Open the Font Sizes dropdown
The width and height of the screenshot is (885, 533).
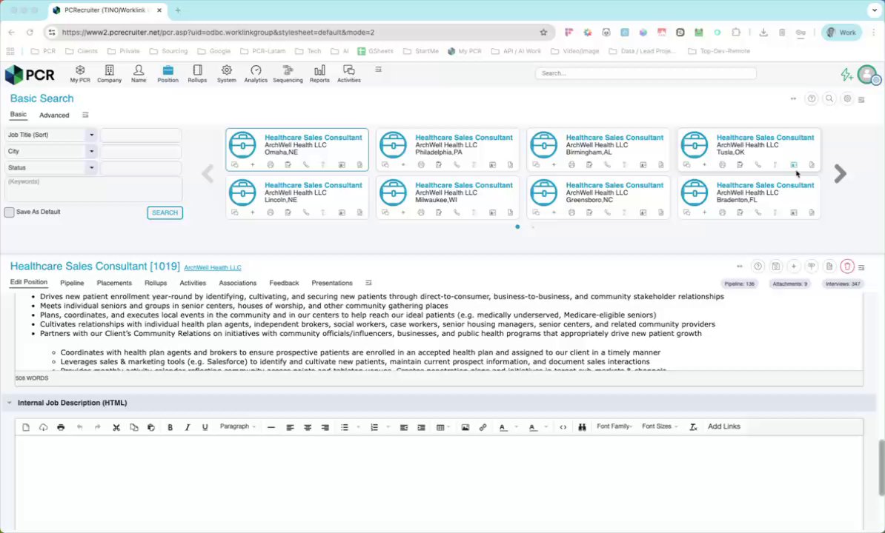coord(660,427)
